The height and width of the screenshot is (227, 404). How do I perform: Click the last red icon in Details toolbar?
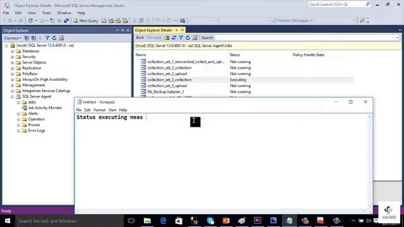point(195,38)
